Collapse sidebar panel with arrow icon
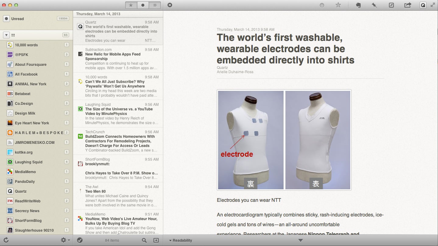The image size is (438, 246). (156, 240)
